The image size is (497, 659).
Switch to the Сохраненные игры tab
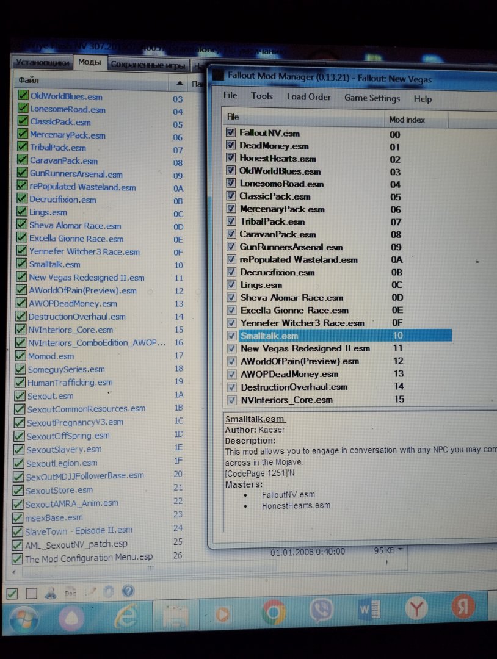pyautogui.click(x=148, y=65)
